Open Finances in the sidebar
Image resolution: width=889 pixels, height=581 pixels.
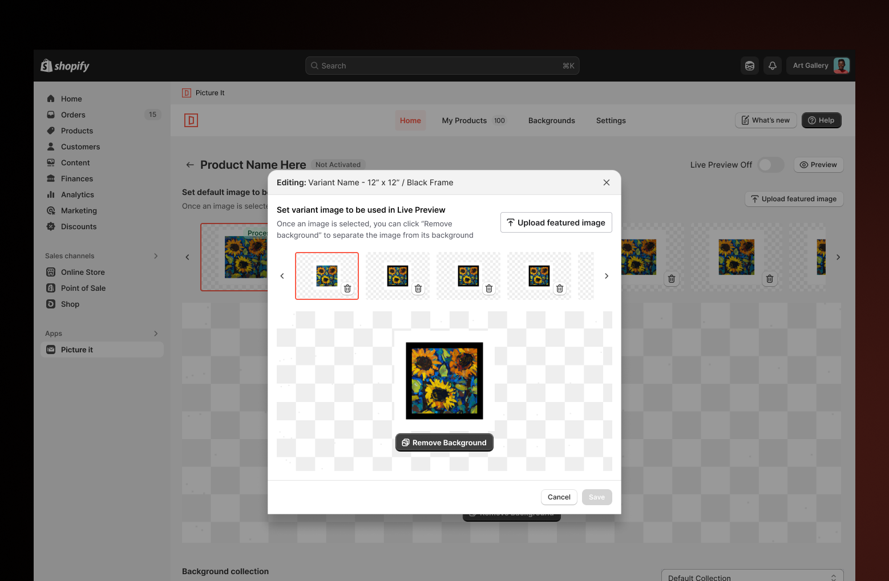102,178
